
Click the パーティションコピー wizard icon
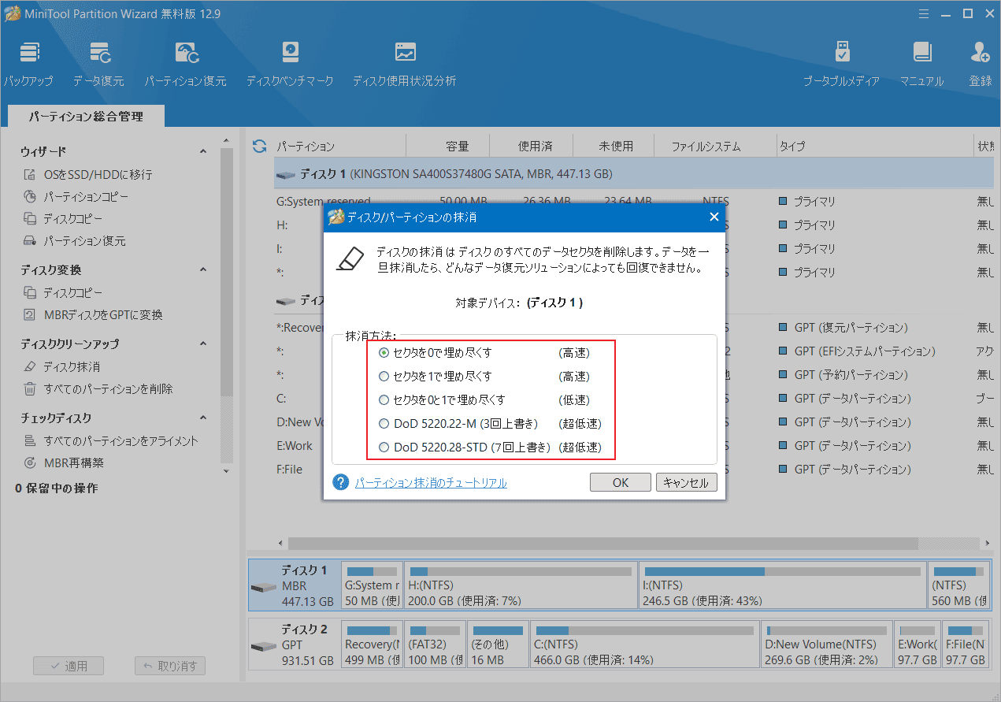pyautogui.click(x=30, y=197)
